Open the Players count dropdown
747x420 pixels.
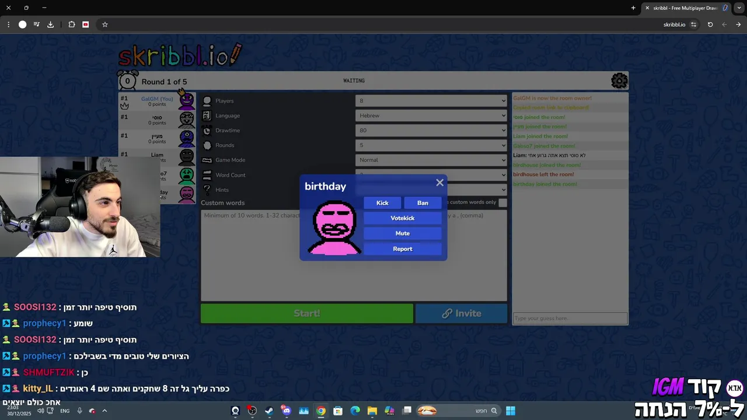coord(431,101)
